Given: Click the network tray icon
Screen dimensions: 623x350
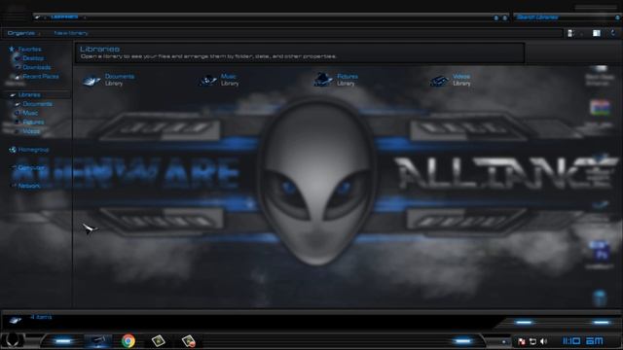Looking at the screenshot, I should 532,341.
